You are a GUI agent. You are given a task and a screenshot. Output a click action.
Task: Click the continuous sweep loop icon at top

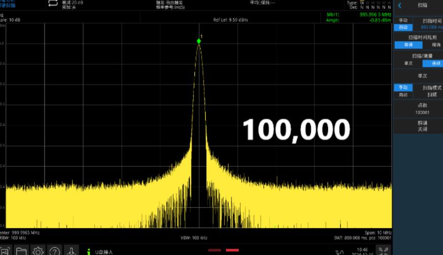point(53,4)
